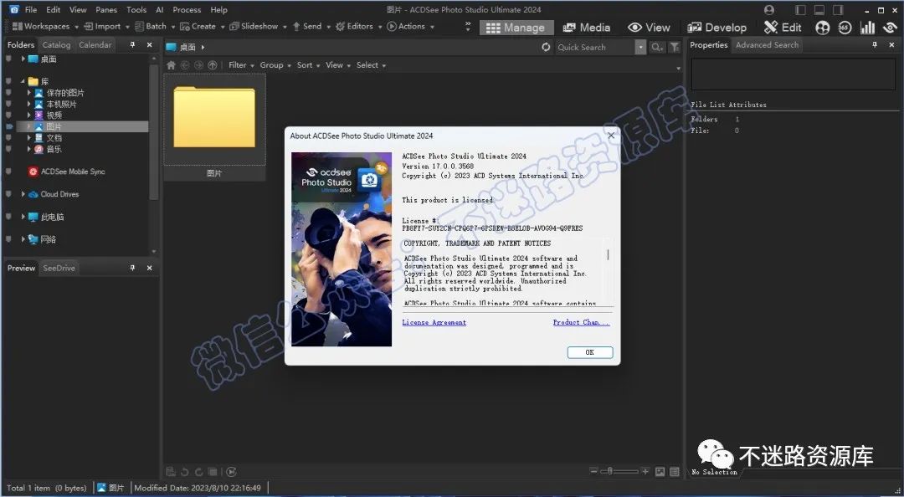The width and height of the screenshot is (904, 497).
Task: Open the Group dropdown
Action: pos(275,65)
